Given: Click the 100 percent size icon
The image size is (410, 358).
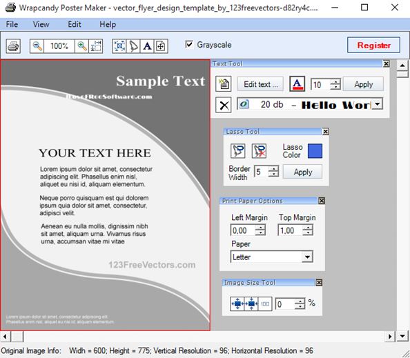Looking at the screenshot, I should (x=265, y=304).
